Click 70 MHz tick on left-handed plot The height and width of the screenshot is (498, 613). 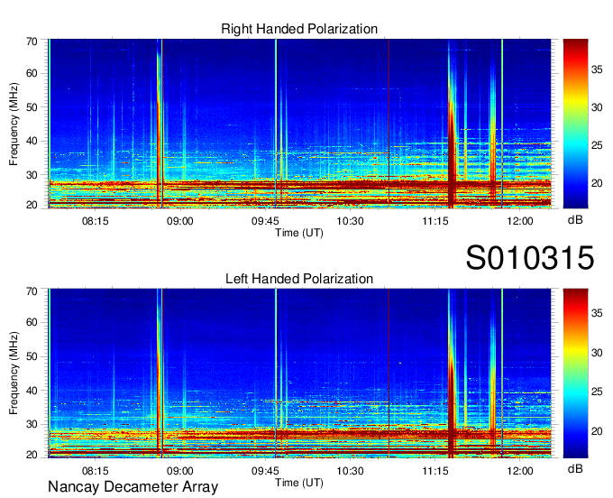tap(32, 290)
